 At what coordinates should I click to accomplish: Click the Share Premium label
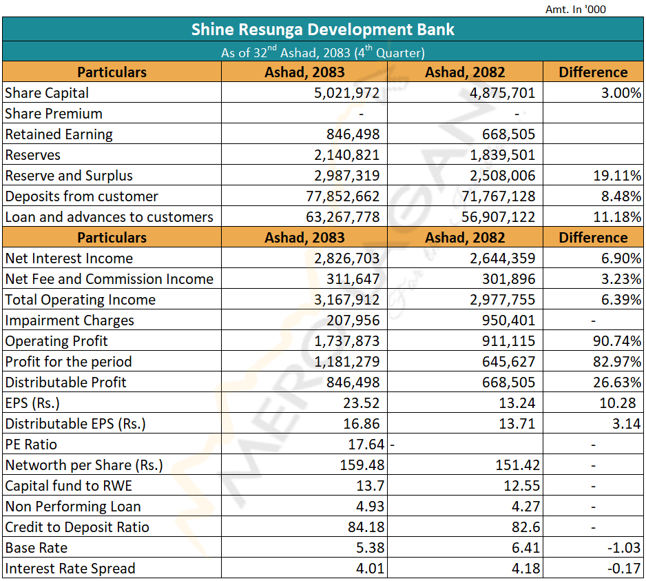[54, 114]
